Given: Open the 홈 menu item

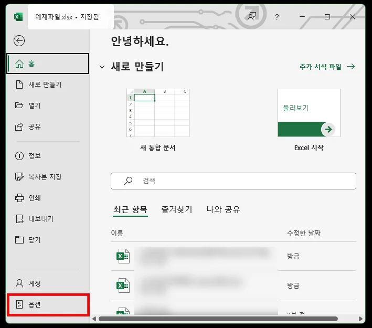Looking at the screenshot, I should pos(48,64).
